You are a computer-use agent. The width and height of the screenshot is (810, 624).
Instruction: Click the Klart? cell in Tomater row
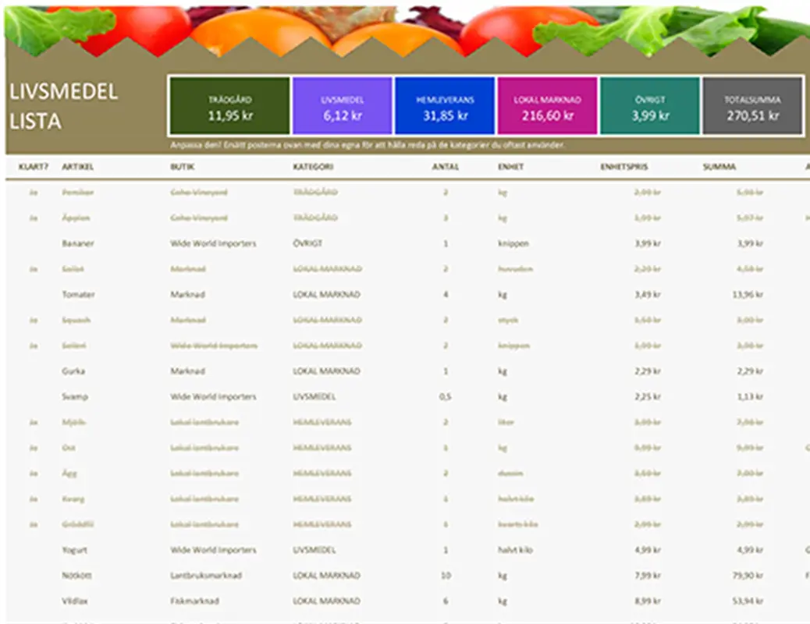[34, 295]
